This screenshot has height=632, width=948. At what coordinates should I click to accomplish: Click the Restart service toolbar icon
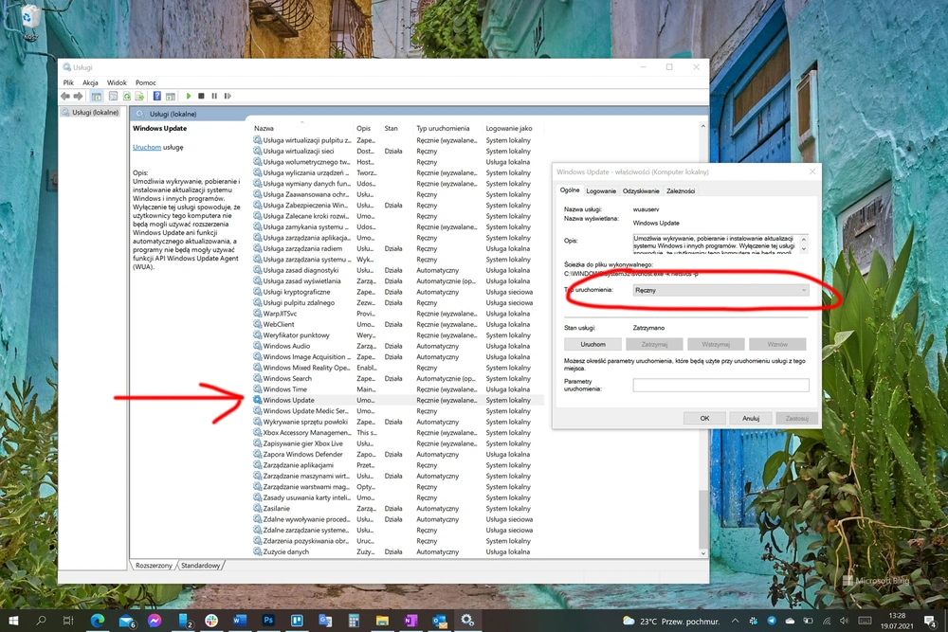click(x=228, y=96)
